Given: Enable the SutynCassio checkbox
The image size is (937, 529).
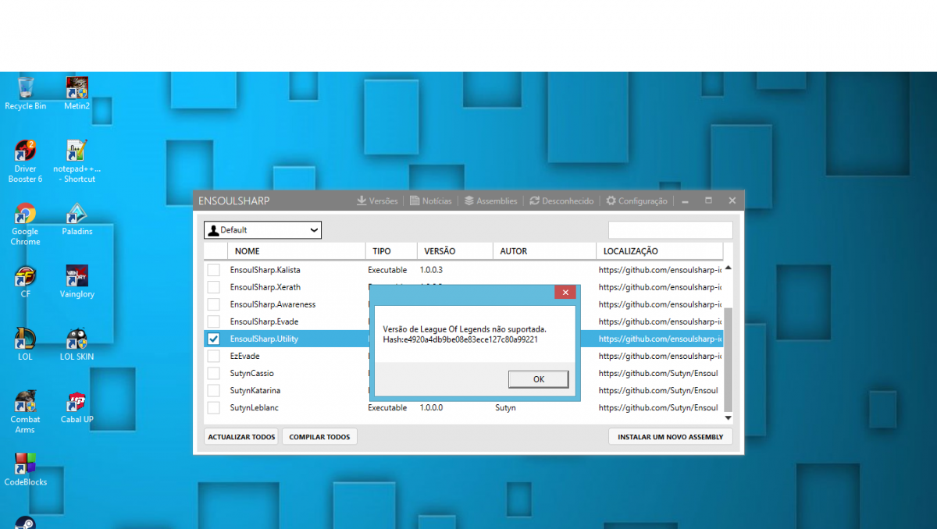Looking at the screenshot, I should [213, 373].
